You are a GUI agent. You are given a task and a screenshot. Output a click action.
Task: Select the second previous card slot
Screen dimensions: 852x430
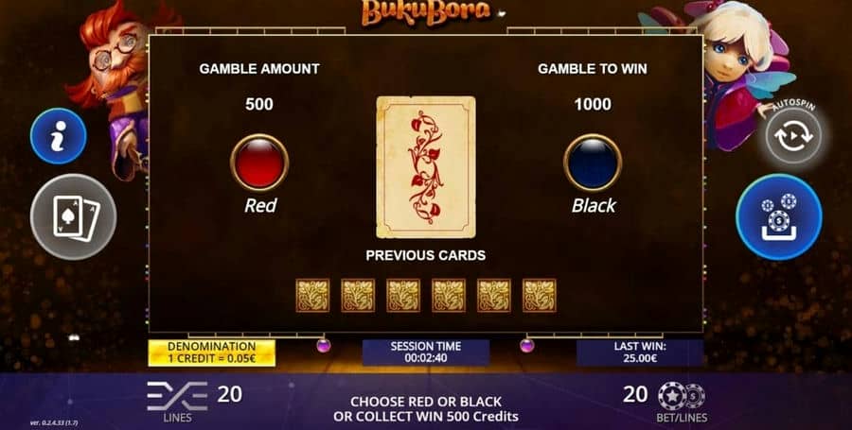pyautogui.click(x=358, y=296)
